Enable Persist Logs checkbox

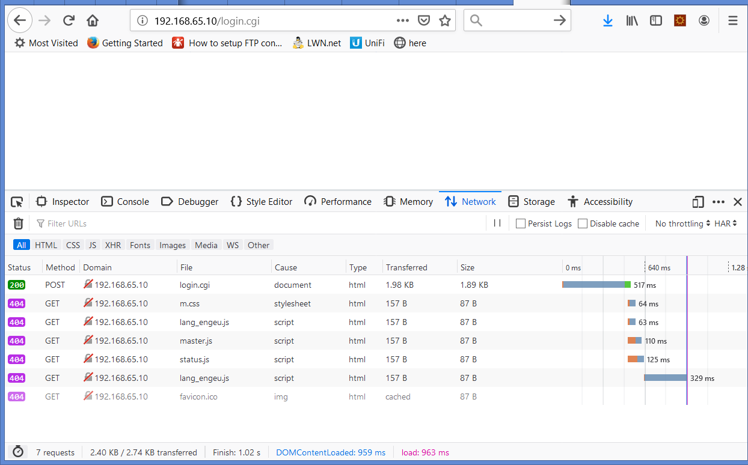[521, 223]
